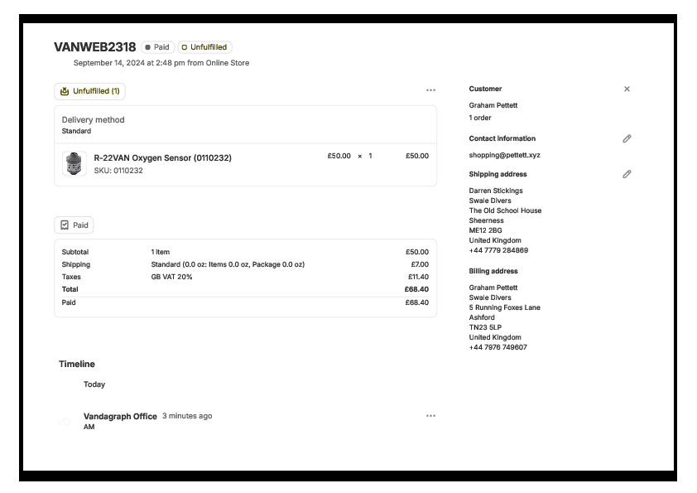Open the fulfillment card three-dot menu
This screenshot has width=697, height=493.
[430, 90]
